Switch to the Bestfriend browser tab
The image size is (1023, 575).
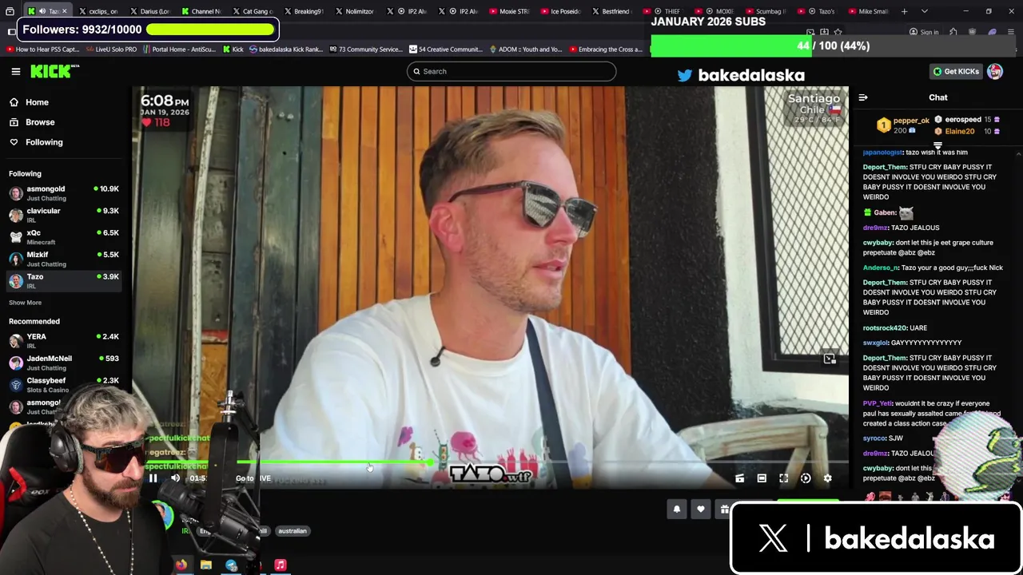611,11
